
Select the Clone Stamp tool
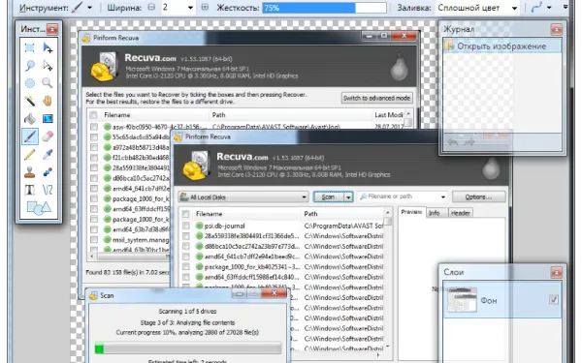click(x=30, y=172)
